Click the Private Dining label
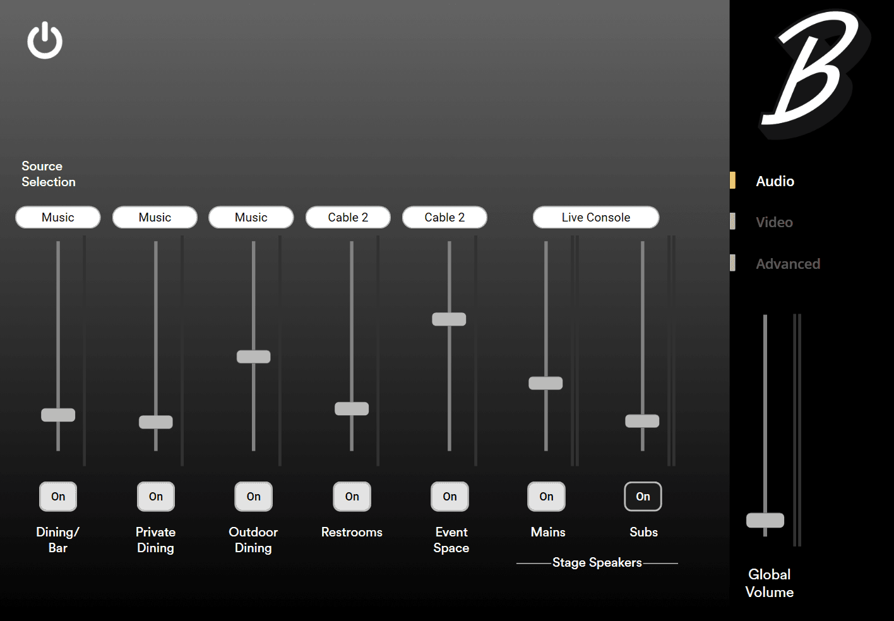This screenshot has height=621, width=894. (155, 540)
